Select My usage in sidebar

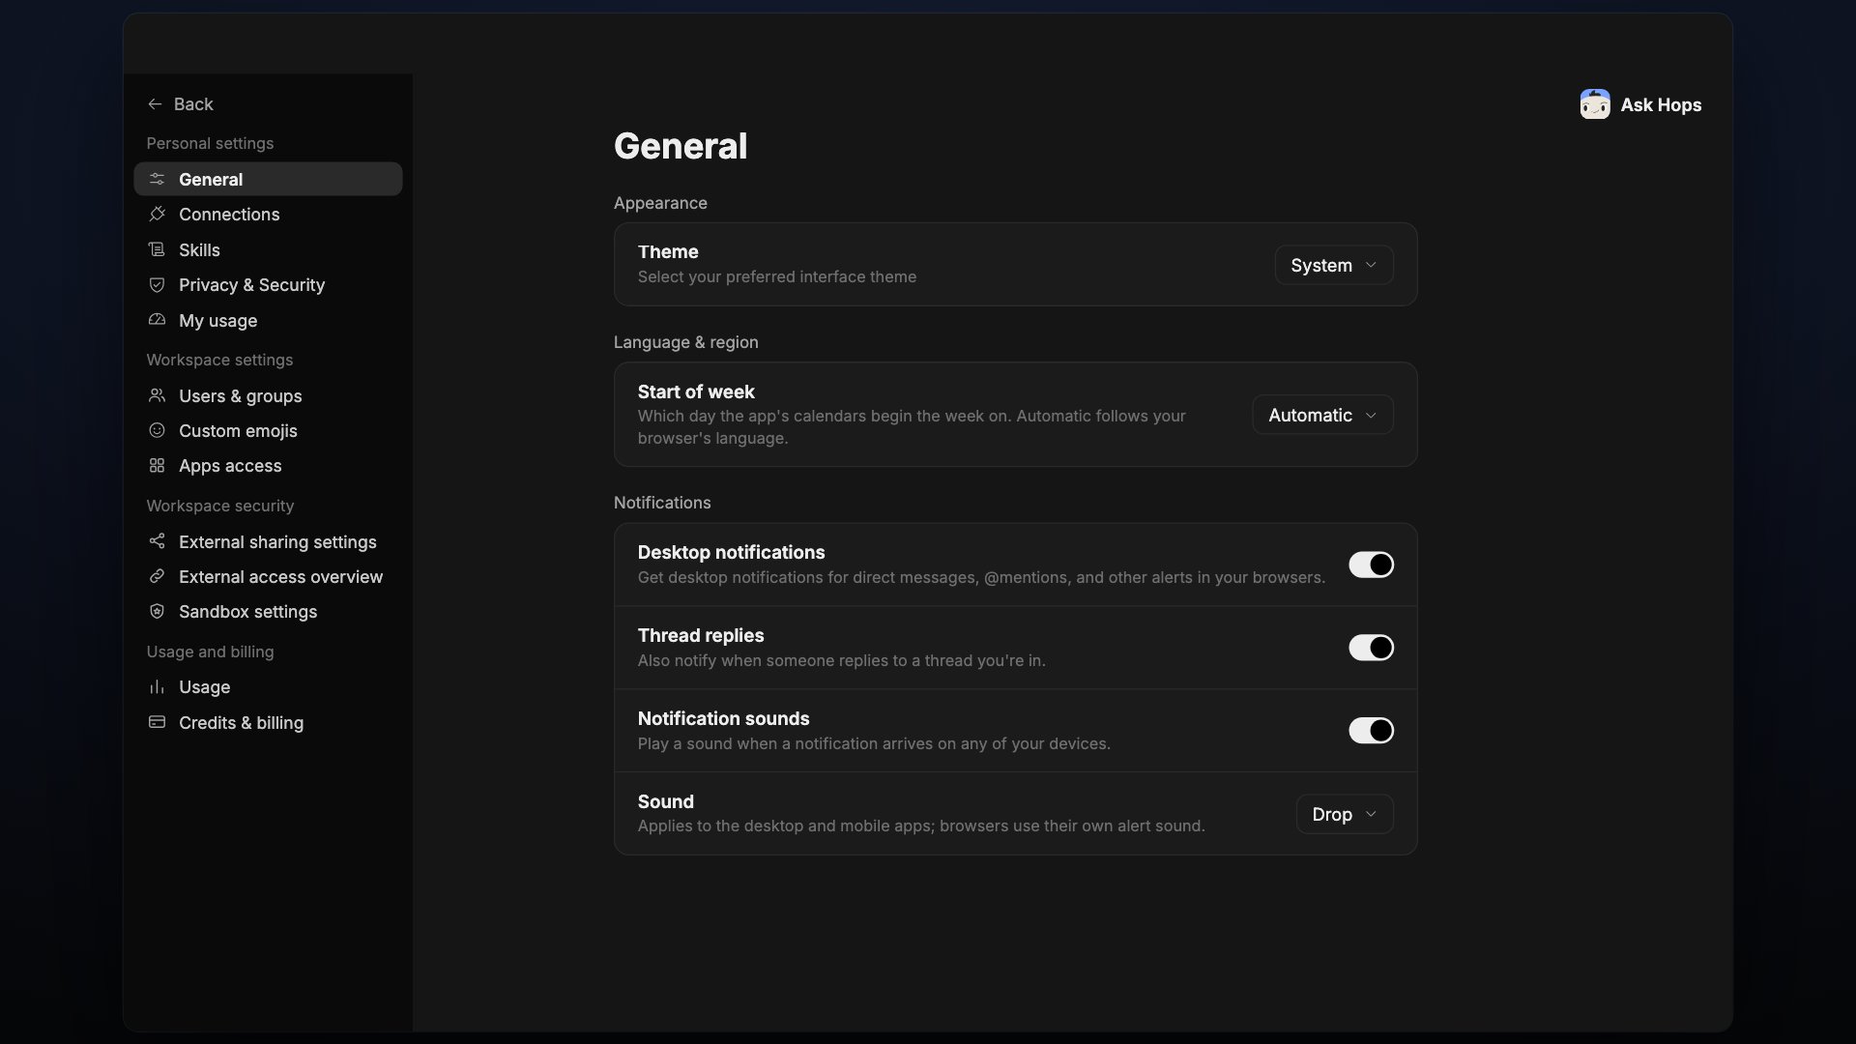click(268, 320)
